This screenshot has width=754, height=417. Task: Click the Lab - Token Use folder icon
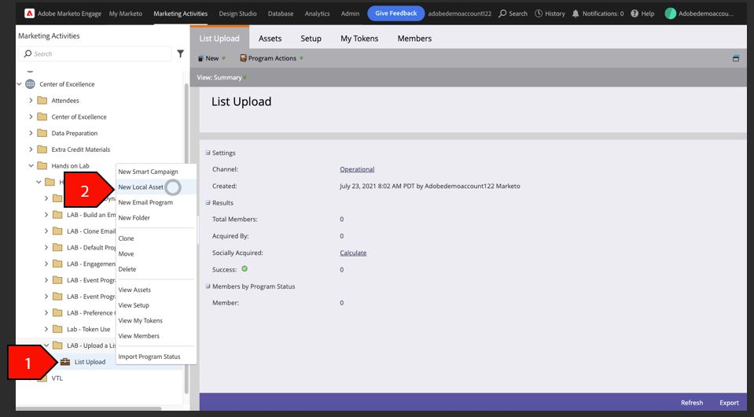57,329
